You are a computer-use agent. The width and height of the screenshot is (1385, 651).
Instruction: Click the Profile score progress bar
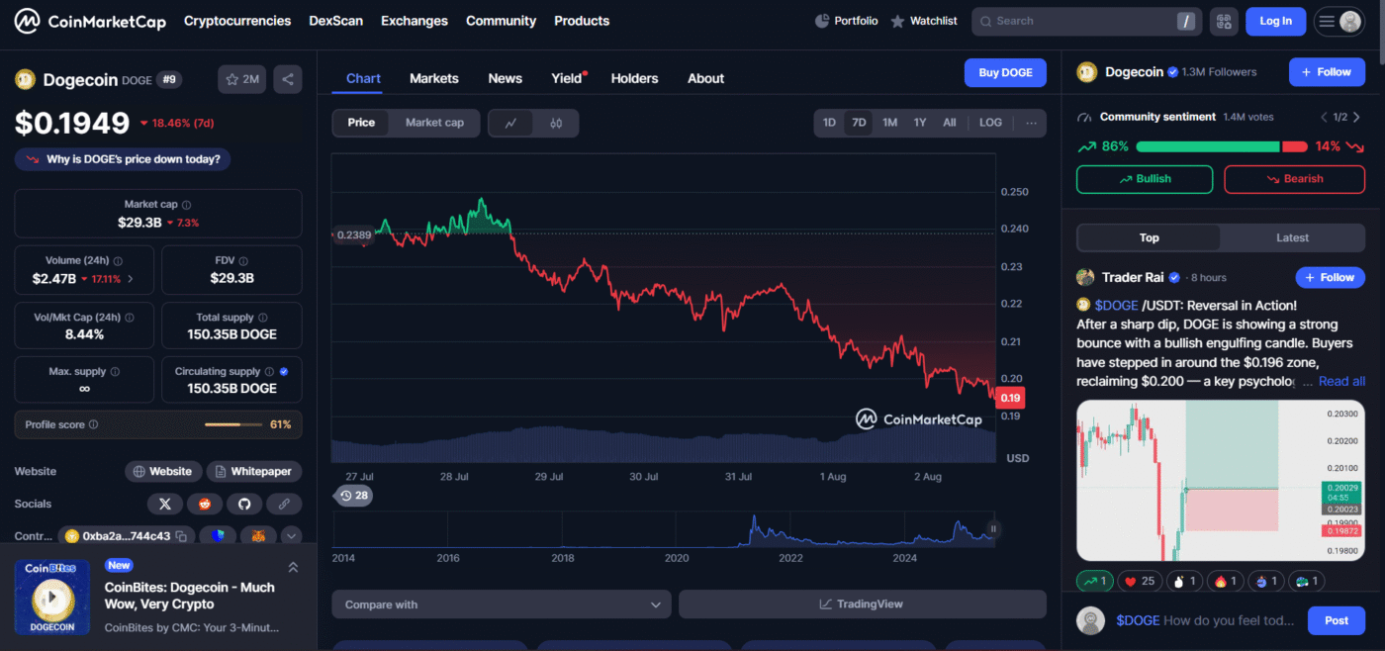coord(231,424)
